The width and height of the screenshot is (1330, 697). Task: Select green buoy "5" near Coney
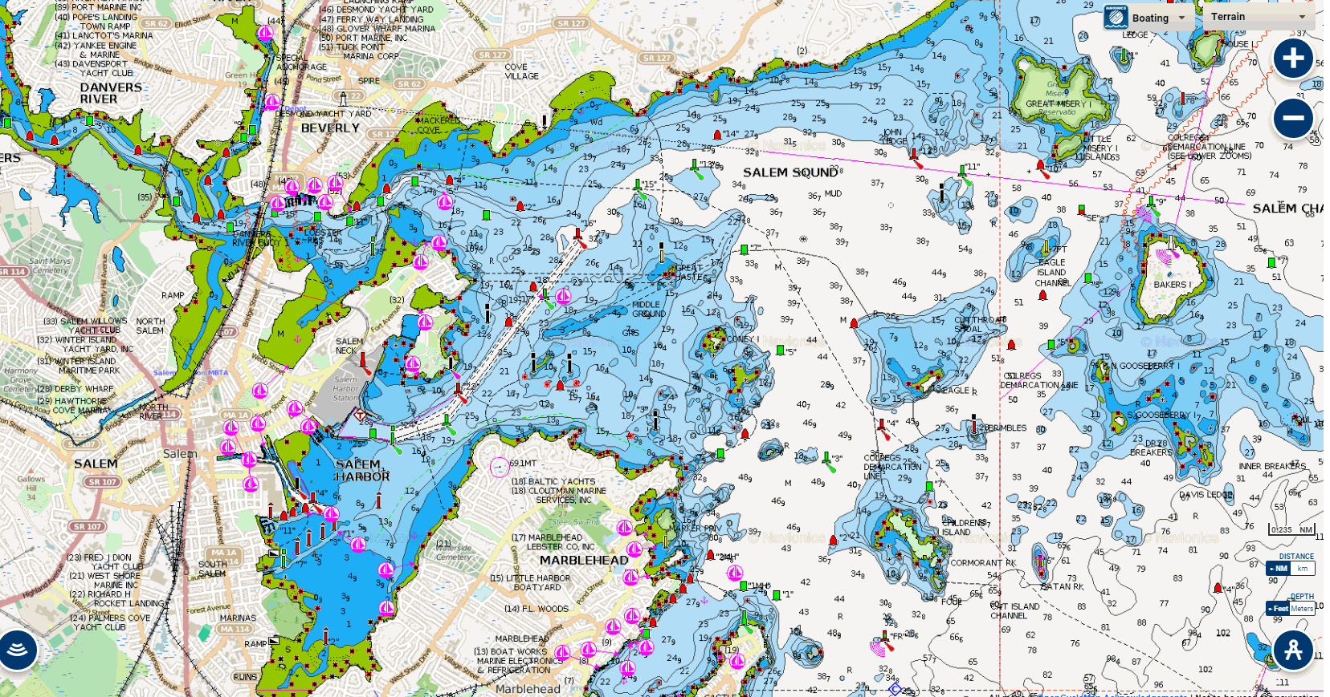tap(780, 351)
